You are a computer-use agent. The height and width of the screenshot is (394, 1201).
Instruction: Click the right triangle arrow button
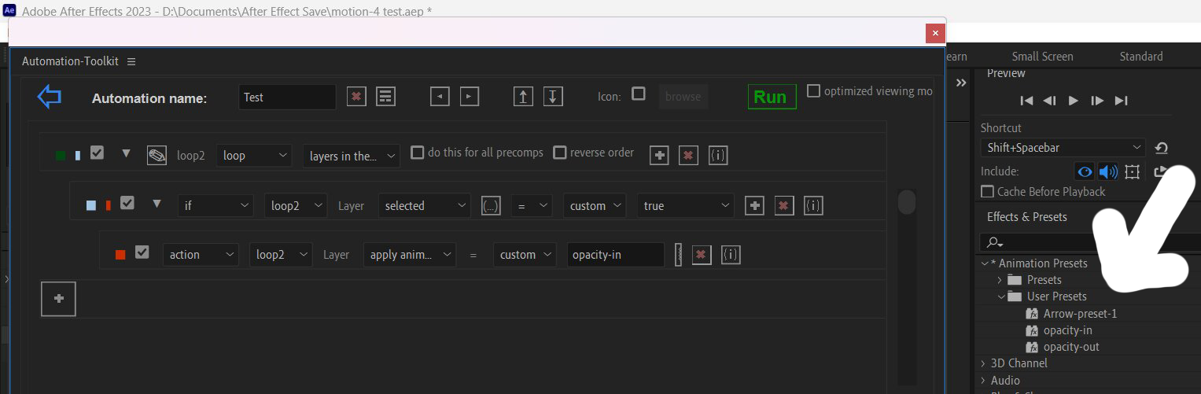[470, 97]
